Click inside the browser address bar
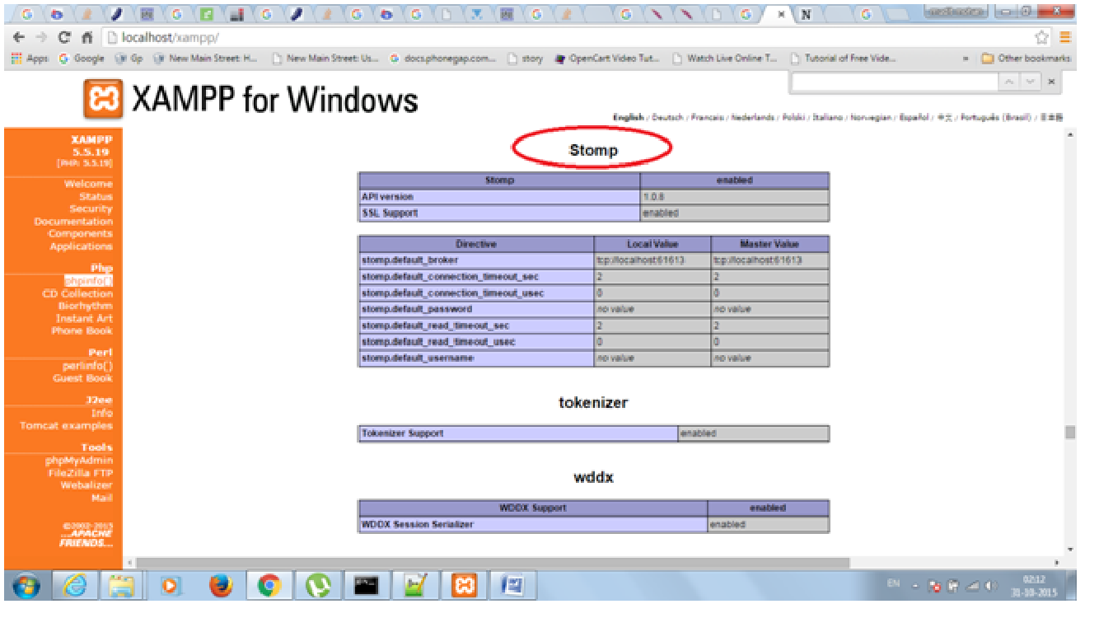Screen dimensions: 1099x618 (330, 36)
